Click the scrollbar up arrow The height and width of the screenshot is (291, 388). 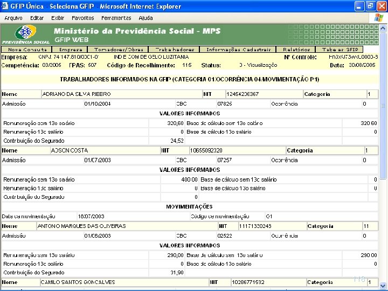383,28
